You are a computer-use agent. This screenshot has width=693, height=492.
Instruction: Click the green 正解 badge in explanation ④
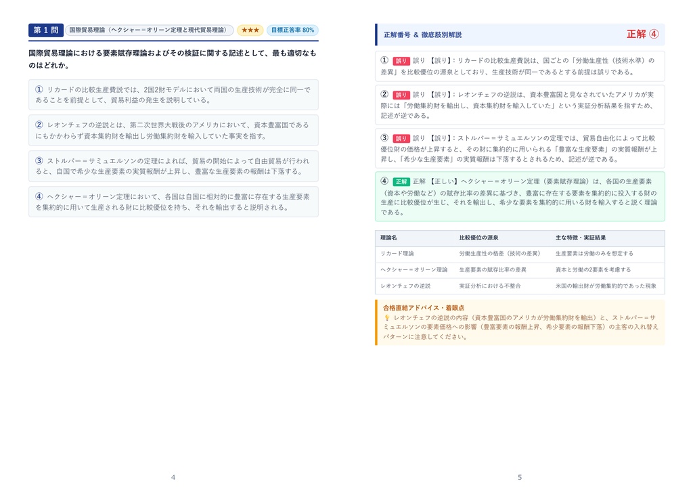[x=401, y=181]
